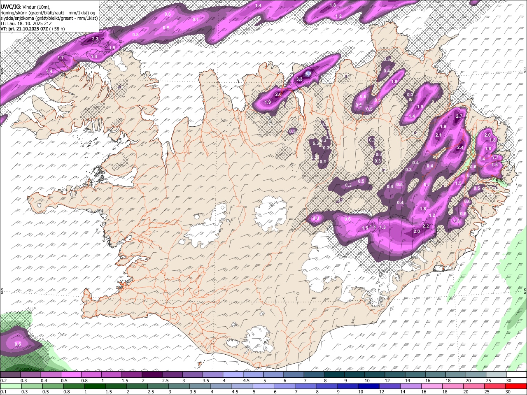The width and height of the screenshot is (527, 395).
Task: Click the 2.3 value in the offshore snow band
Action: coord(95,39)
